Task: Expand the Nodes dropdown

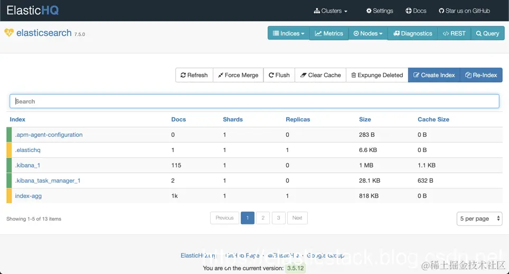Action: [x=368, y=33]
